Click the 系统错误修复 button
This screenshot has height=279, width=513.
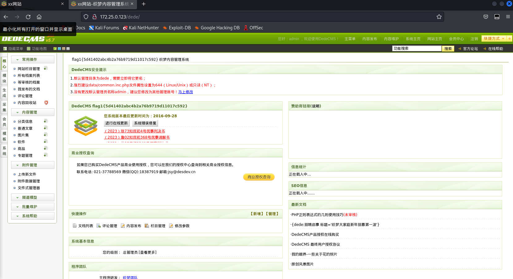click(145, 123)
